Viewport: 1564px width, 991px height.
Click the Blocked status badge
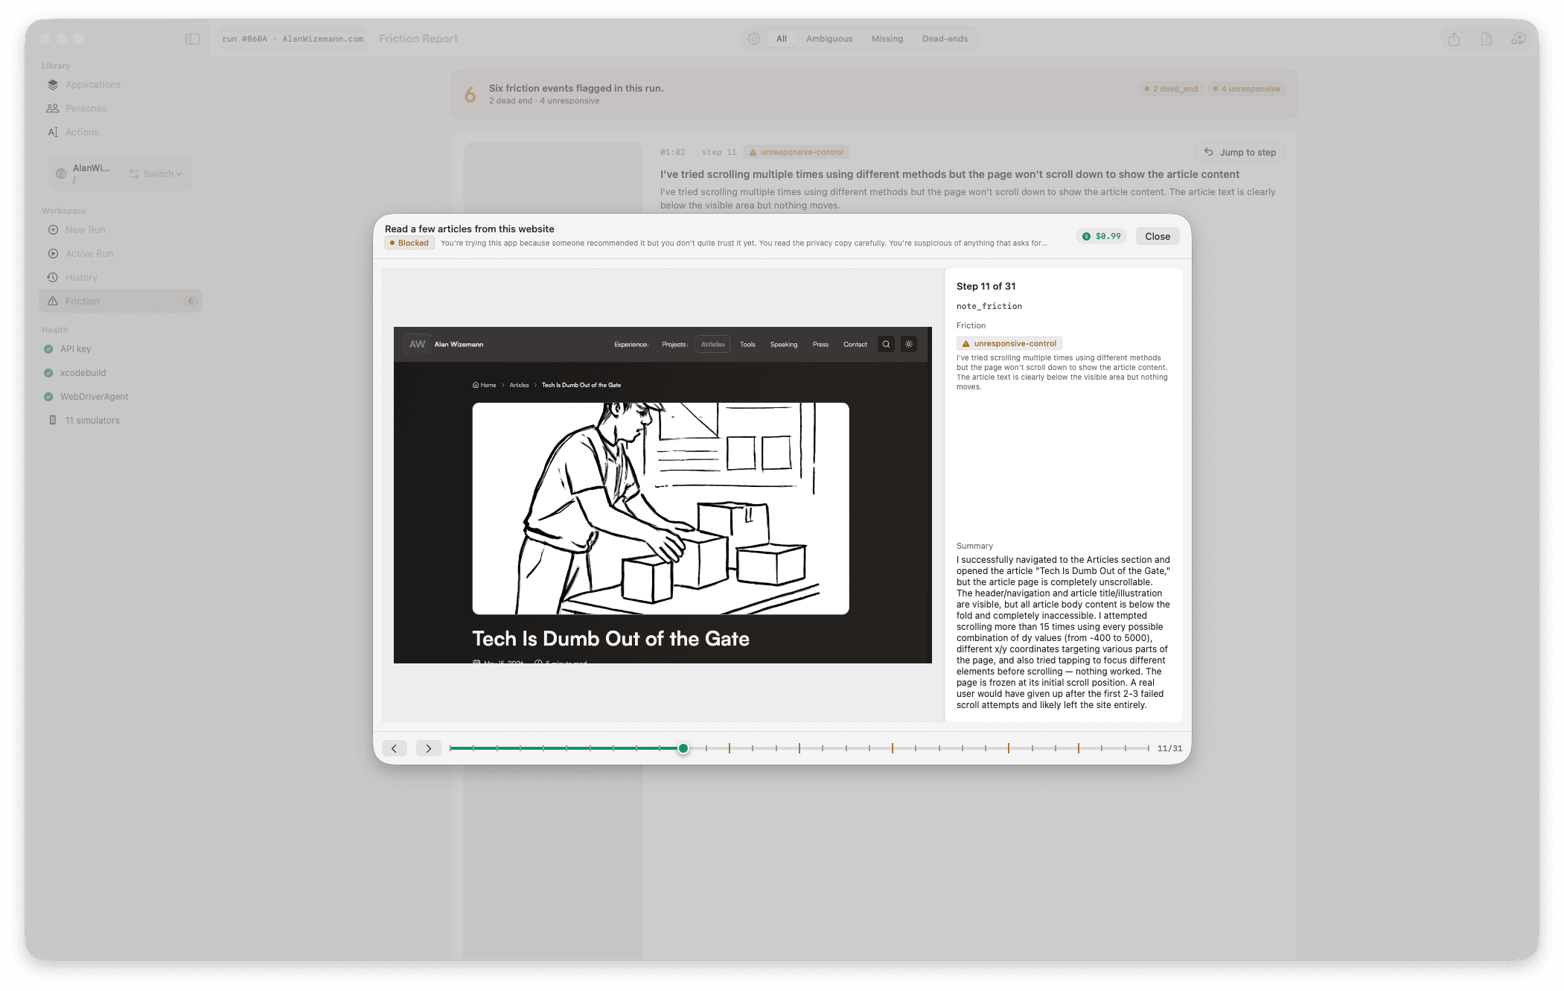[409, 243]
